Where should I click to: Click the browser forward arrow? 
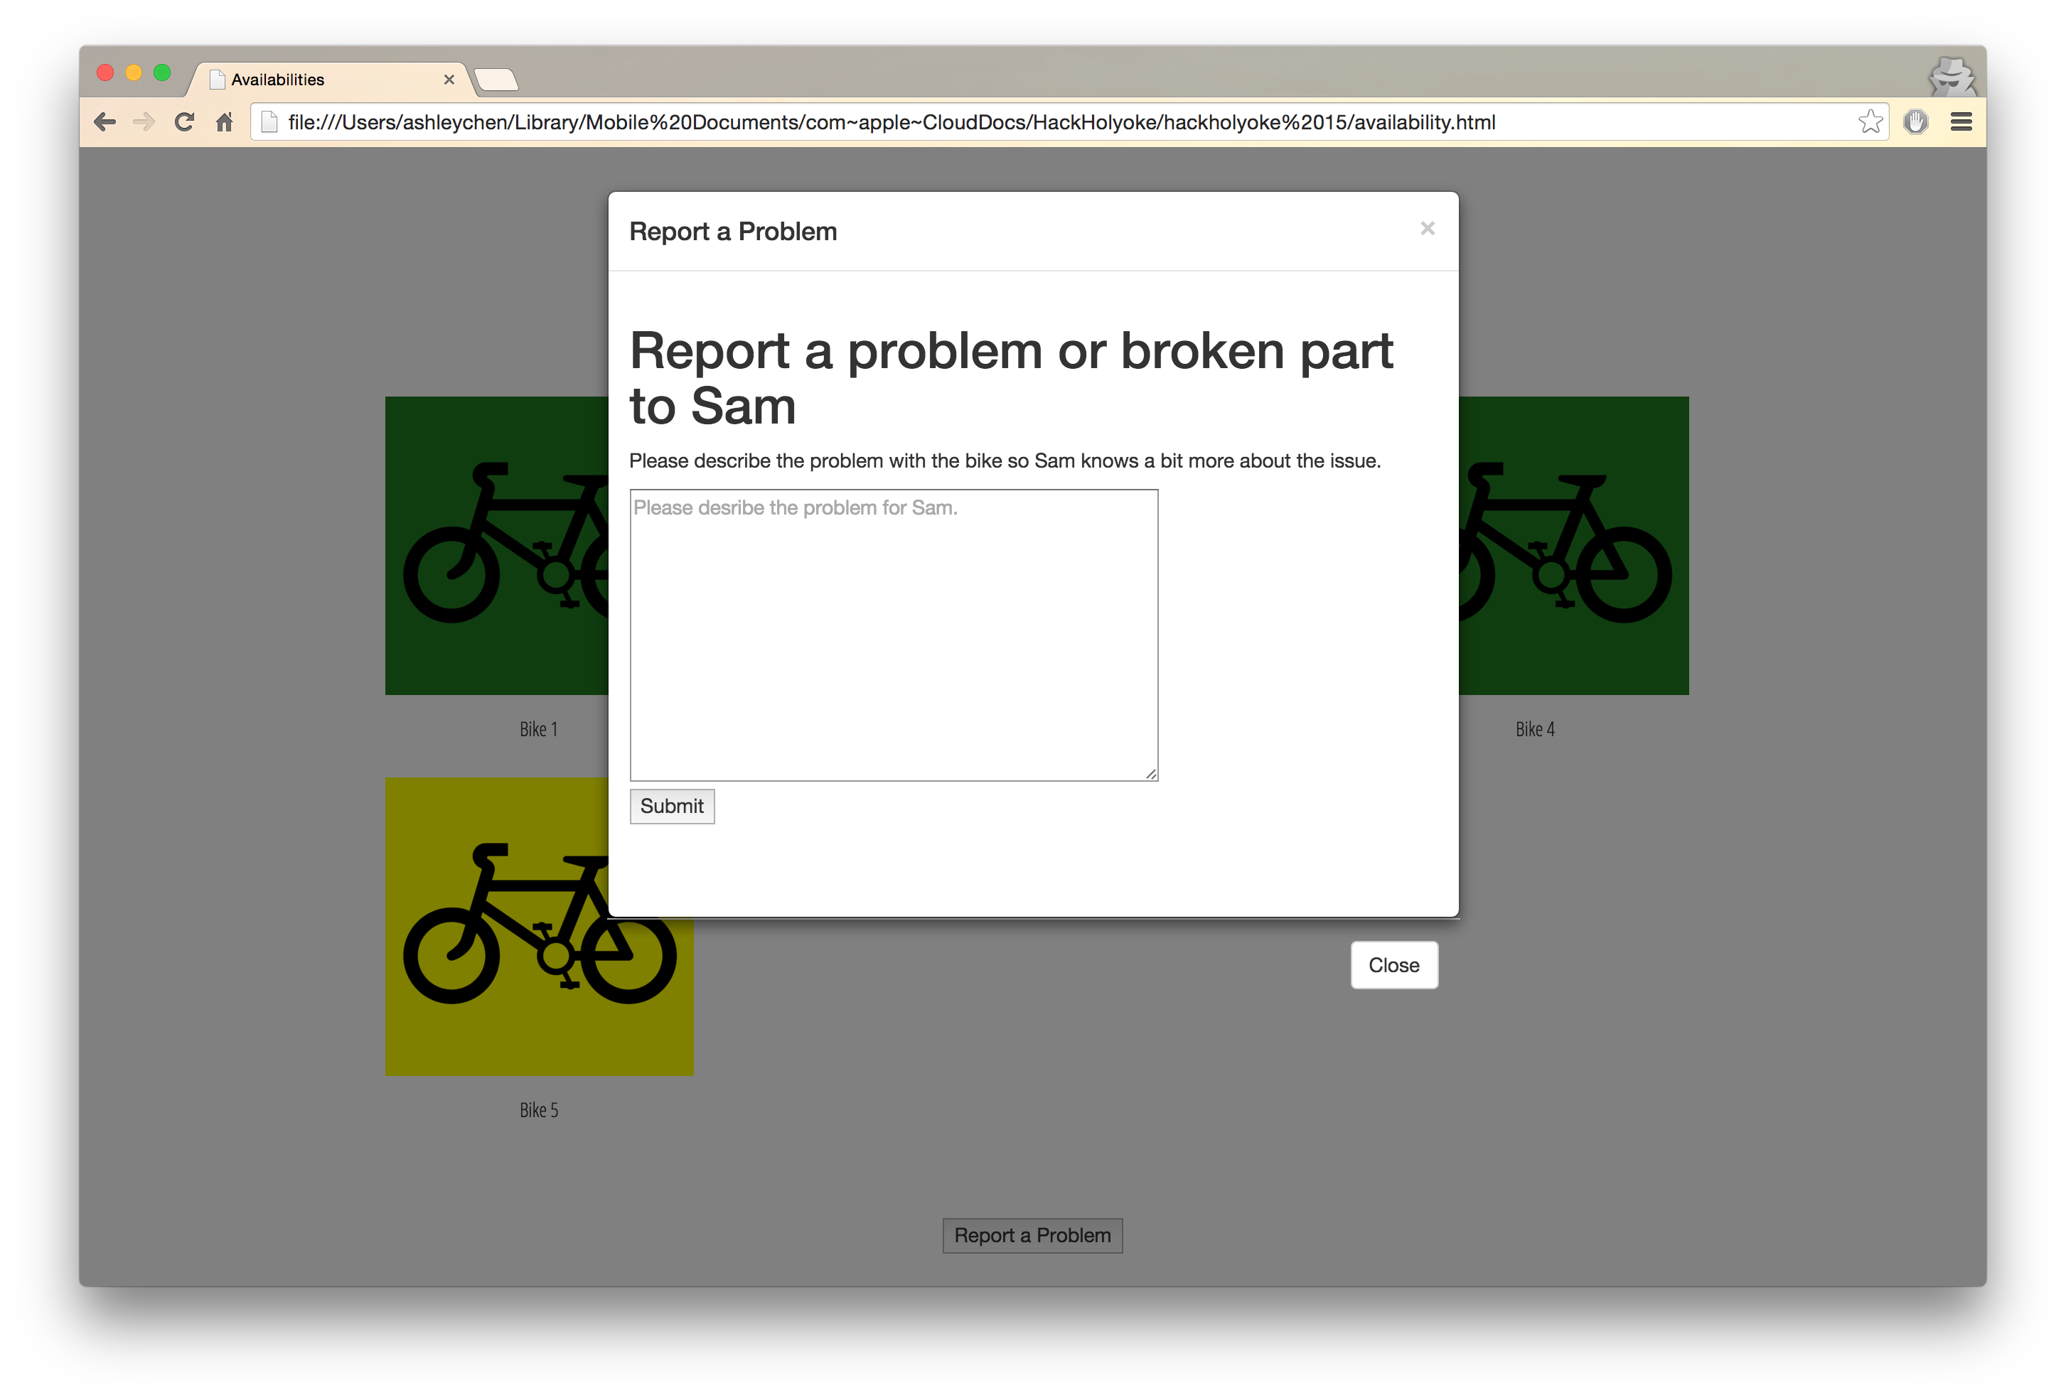coord(143,122)
